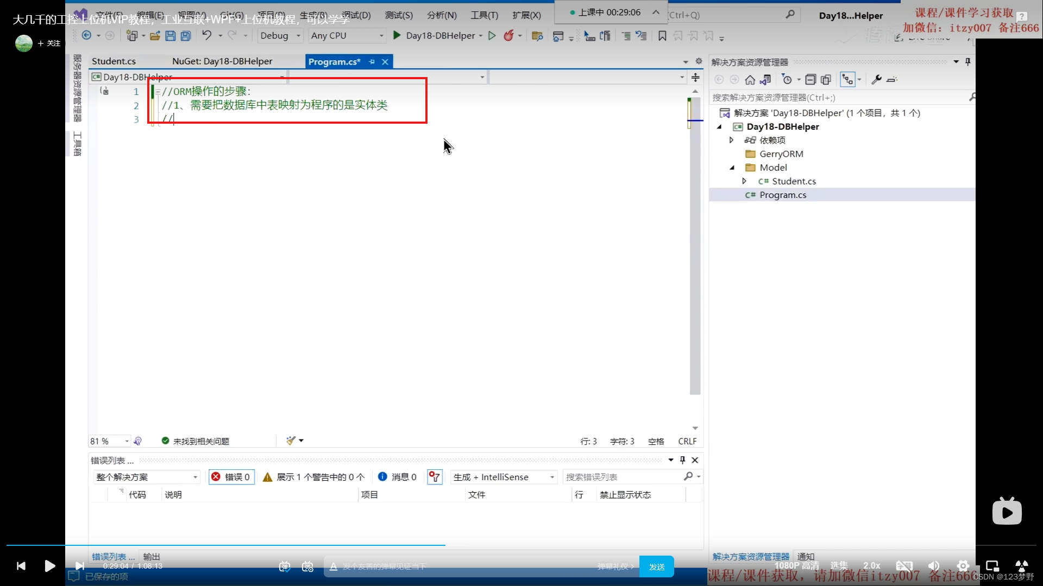Click the Hot Reload flame icon
Image resolution: width=1043 pixels, height=586 pixels.
pos(508,36)
